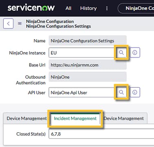This screenshot has width=154, height=147.
Task: Click the NinjaOne Configuration Settings title
Action: click(58, 26)
